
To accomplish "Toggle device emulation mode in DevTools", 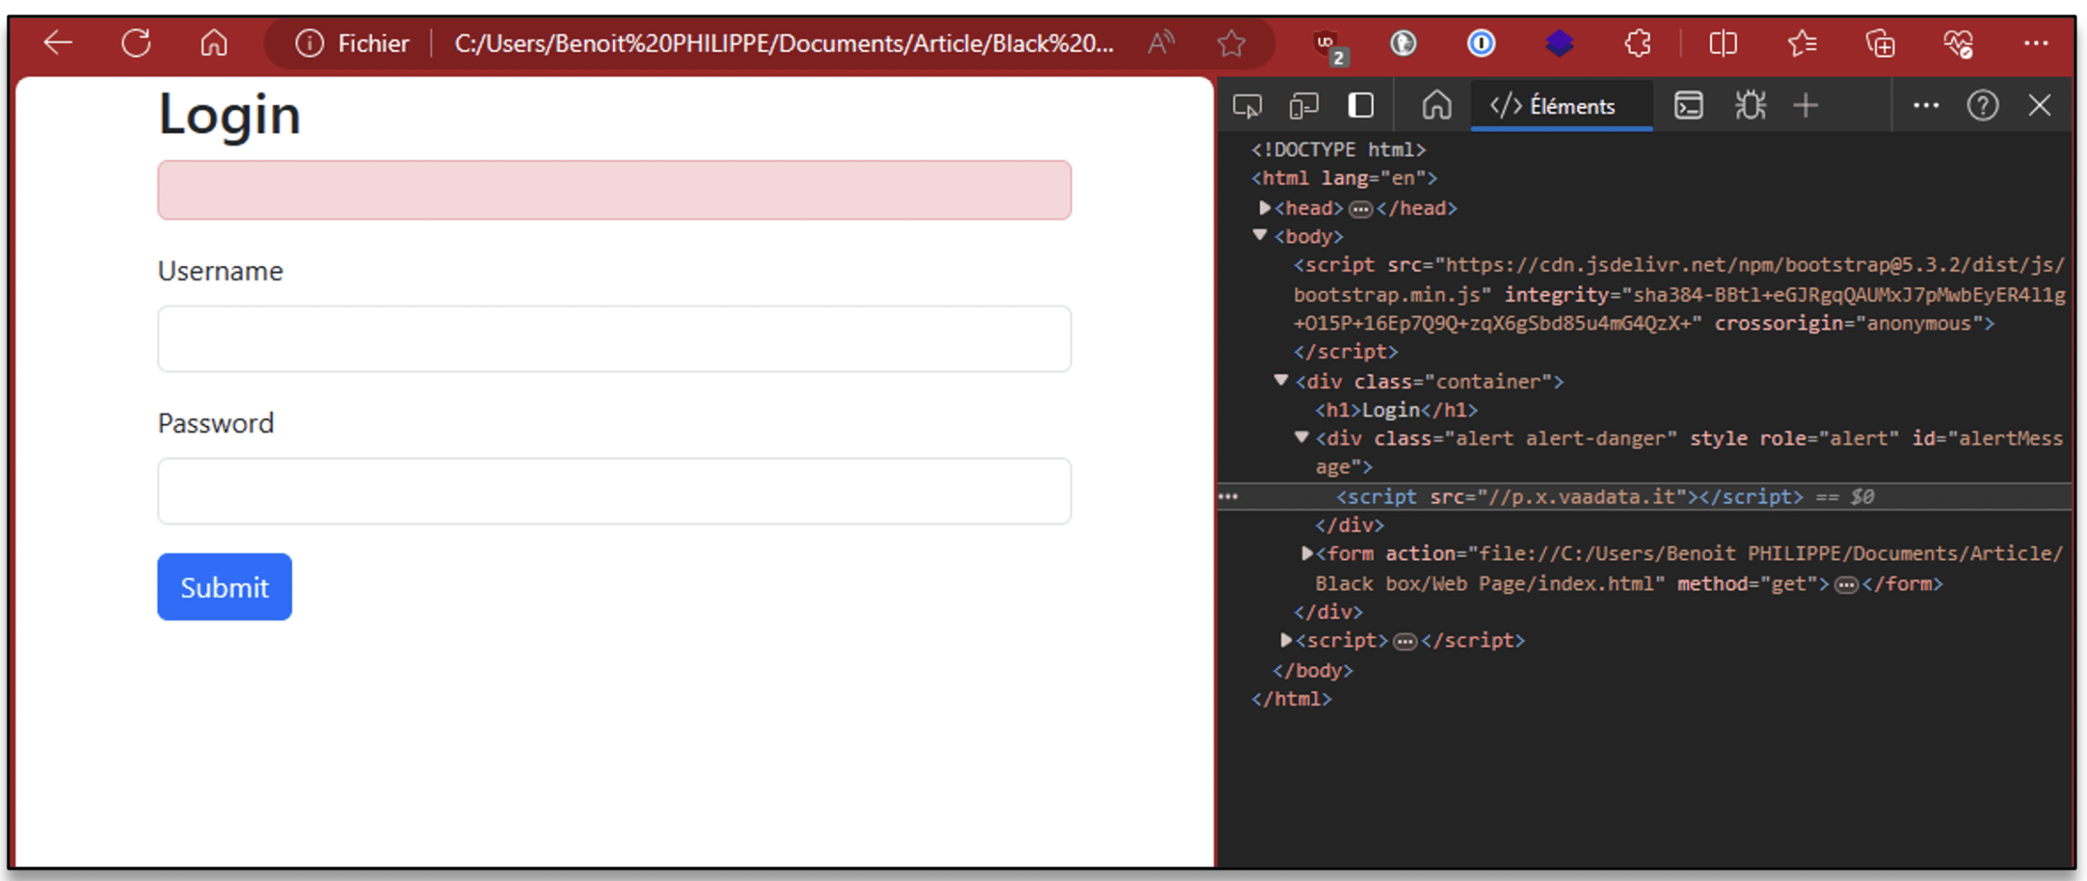I will (1304, 106).
